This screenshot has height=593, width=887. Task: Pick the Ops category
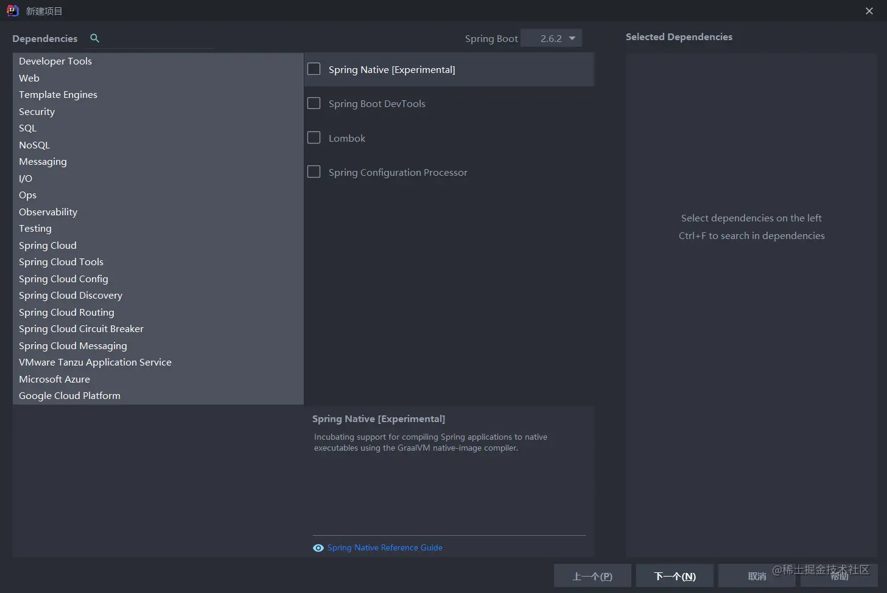click(158, 195)
